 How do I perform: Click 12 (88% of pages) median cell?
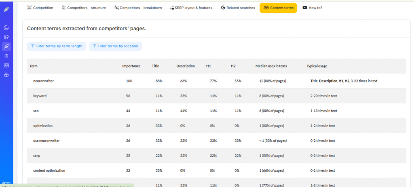[272, 81]
